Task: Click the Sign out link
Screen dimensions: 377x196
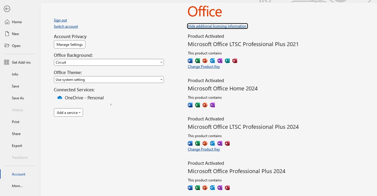Action: (60, 20)
